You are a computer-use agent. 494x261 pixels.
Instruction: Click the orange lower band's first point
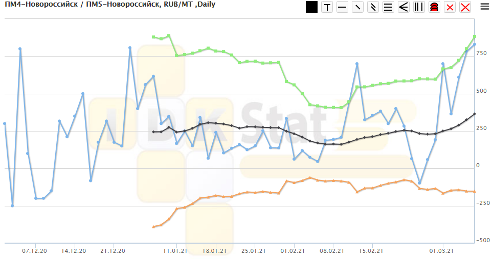(x=153, y=226)
